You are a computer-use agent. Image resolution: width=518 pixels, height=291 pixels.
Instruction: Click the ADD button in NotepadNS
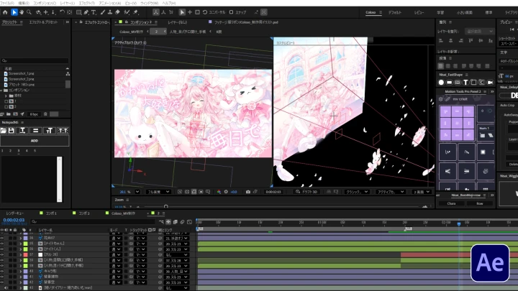tap(35, 141)
